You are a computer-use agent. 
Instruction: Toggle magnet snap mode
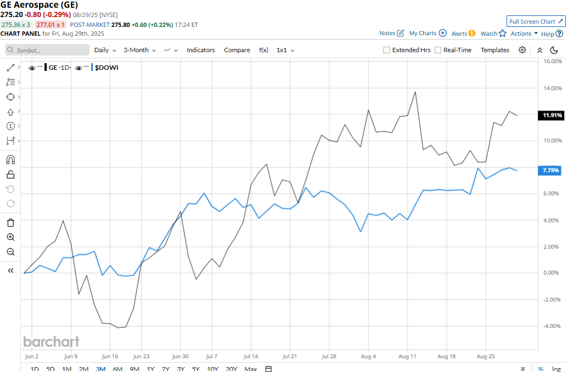10,160
